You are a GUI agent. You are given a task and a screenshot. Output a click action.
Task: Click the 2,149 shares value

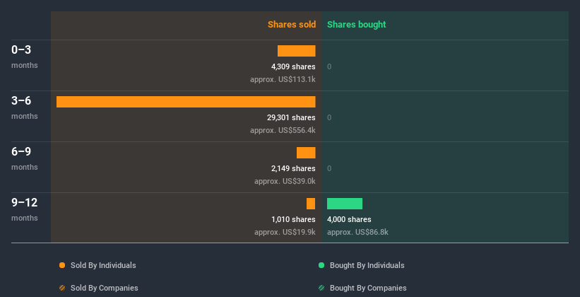pyautogui.click(x=293, y=168)
